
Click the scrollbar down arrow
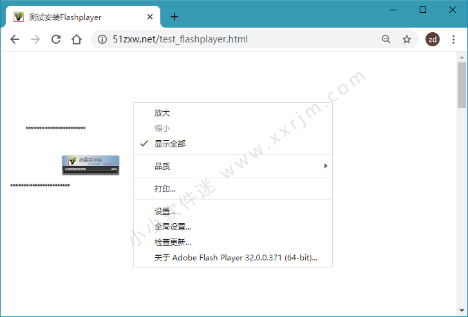(462, 311)
